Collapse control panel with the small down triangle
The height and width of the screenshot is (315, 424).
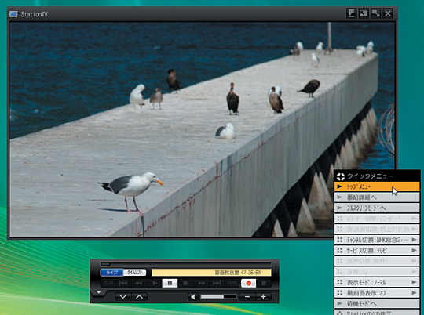(x=99, y=292)
